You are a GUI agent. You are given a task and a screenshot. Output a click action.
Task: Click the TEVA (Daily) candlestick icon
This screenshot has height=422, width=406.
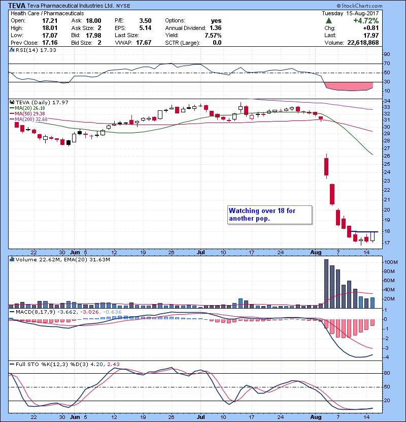[x=12, y=102]
